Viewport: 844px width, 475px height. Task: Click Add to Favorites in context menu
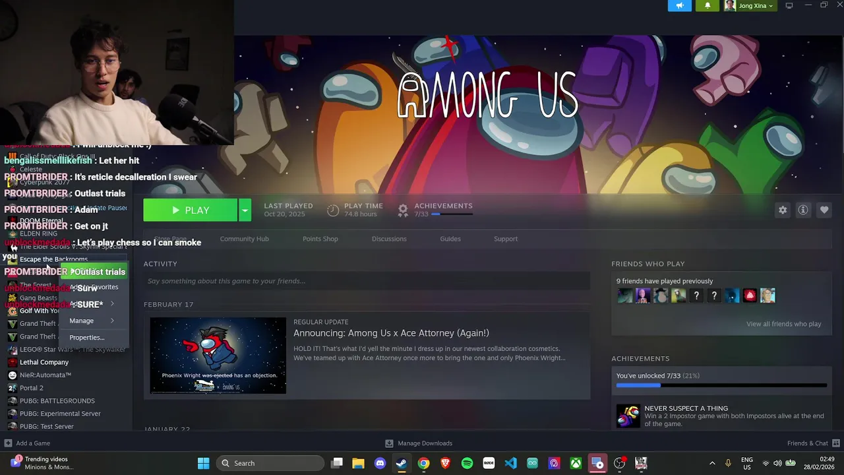[x=94, y=288]
